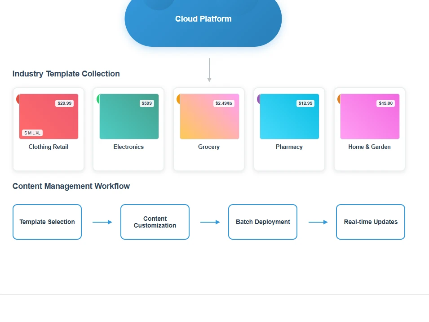
Task: Click the orange circle badge on Grocery card
Action: pos(178,99)
